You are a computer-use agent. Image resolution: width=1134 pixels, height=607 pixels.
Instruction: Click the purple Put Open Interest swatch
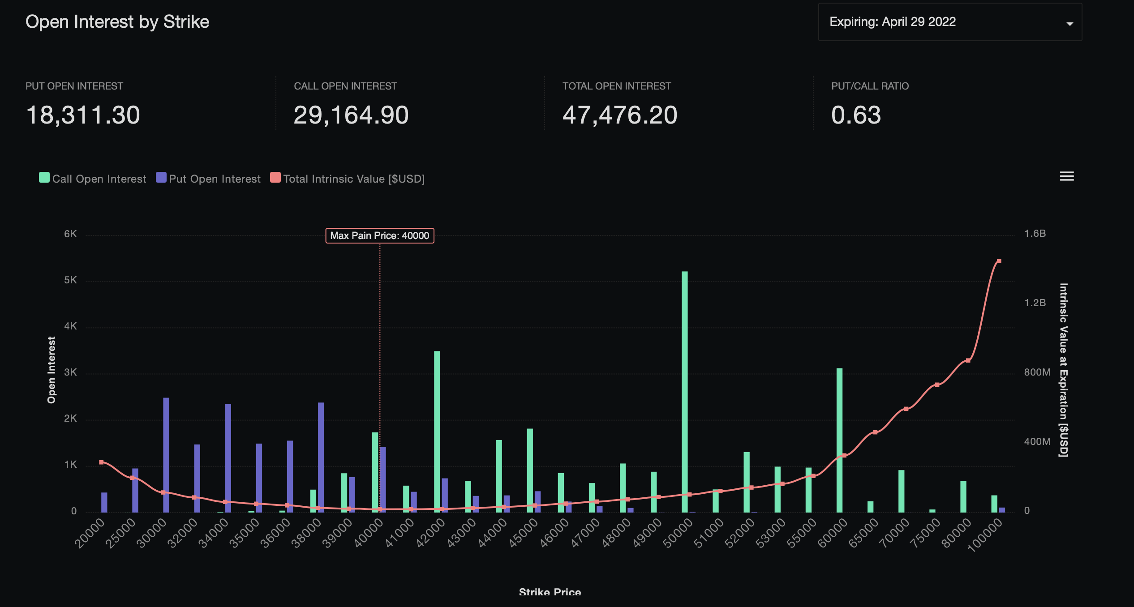point(161,177)
